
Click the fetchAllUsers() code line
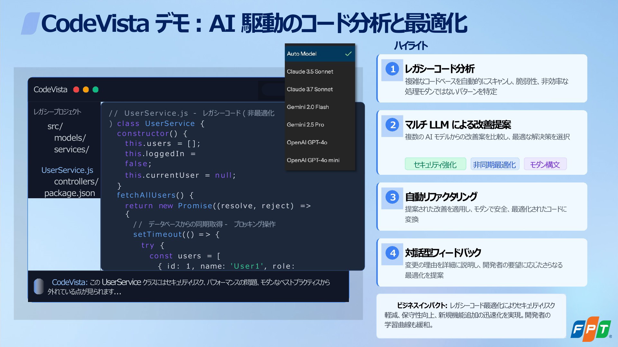[x=155, y=195]
